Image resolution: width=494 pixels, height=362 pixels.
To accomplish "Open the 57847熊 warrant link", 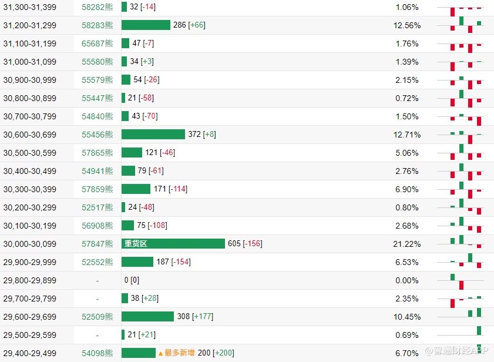I will coord(97,244).
